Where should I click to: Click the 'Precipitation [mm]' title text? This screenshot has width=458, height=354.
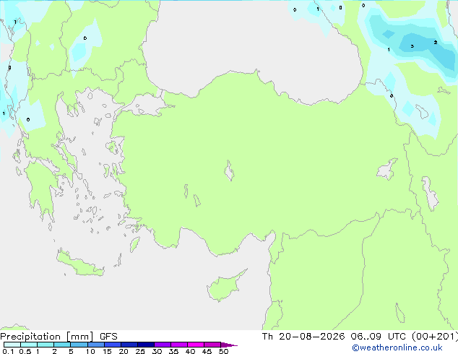47,337
